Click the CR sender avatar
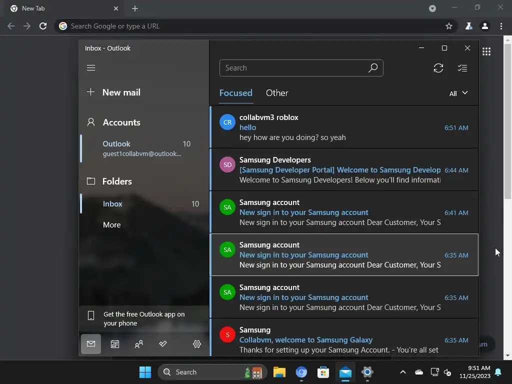The image size is (512, 384). click(x=227, y=122)
